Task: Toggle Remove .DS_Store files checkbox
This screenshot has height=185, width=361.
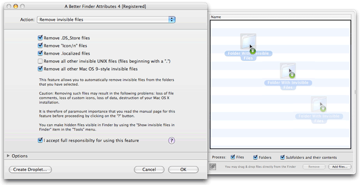Action: click(40, 37)
